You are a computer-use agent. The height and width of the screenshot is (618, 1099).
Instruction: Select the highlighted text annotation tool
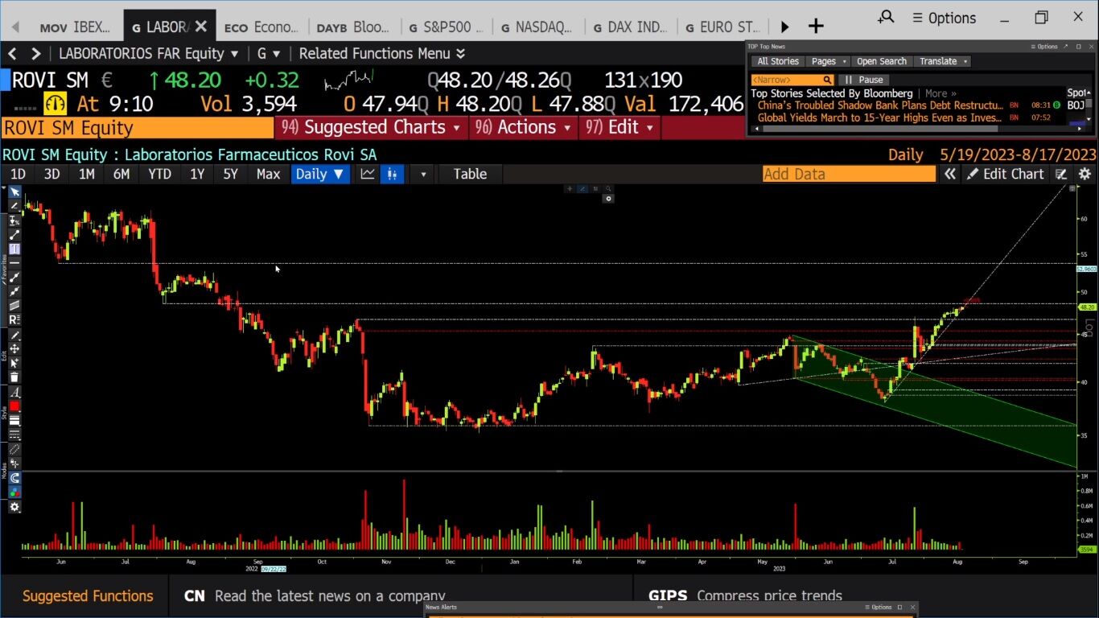tap(14, 249)
